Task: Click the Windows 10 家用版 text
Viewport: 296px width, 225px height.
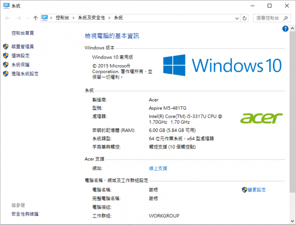Action: coord(113,57)
